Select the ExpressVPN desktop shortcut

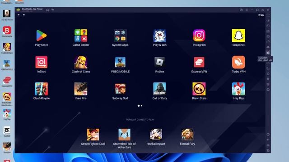pyautogui.click(x=7, y=80)
